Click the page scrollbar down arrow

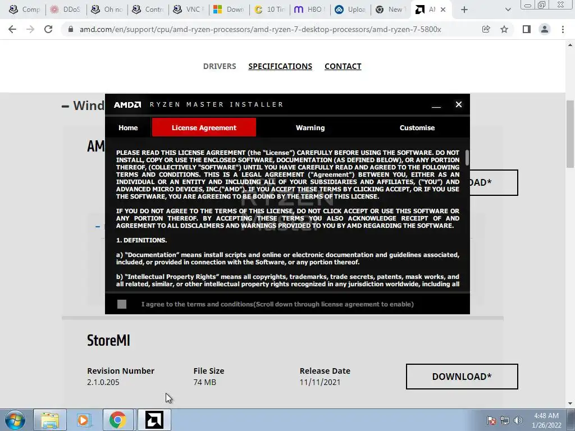[571, 403]
